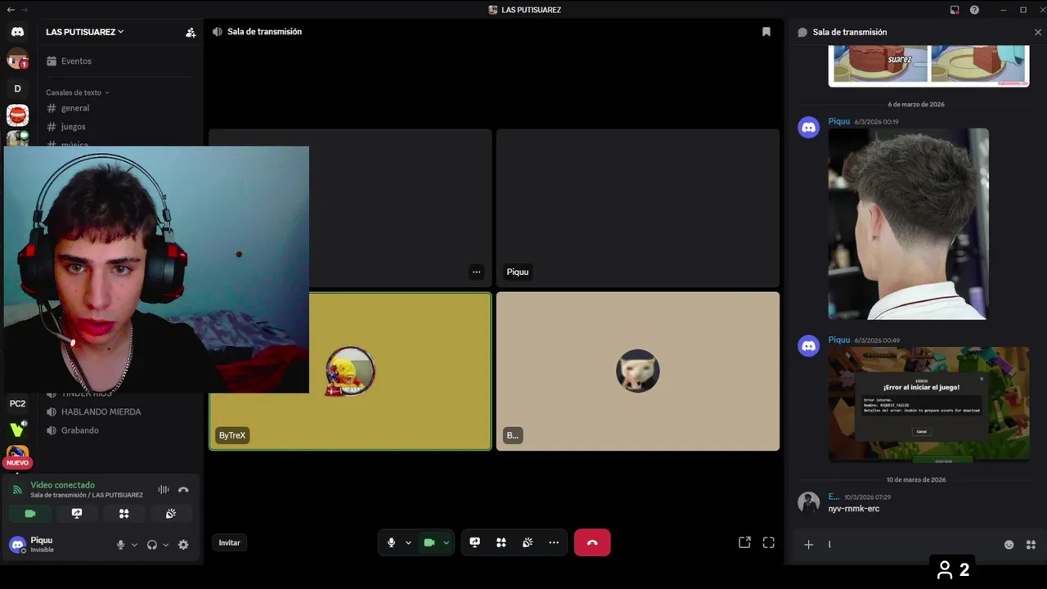Viewport: 1047px width, 589px height.
Task: Share your screen from call bar
Action: [x=474, y=542]
